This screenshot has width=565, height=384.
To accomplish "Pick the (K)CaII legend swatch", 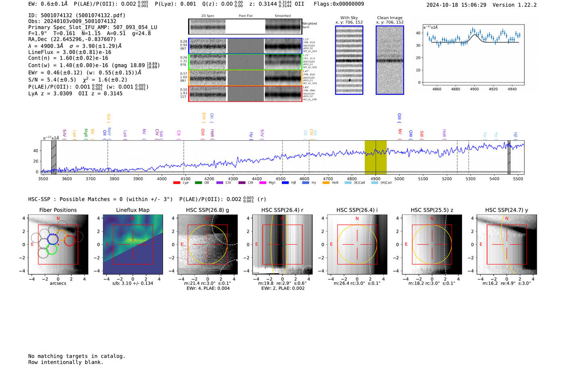I will (x=348, y=183).
